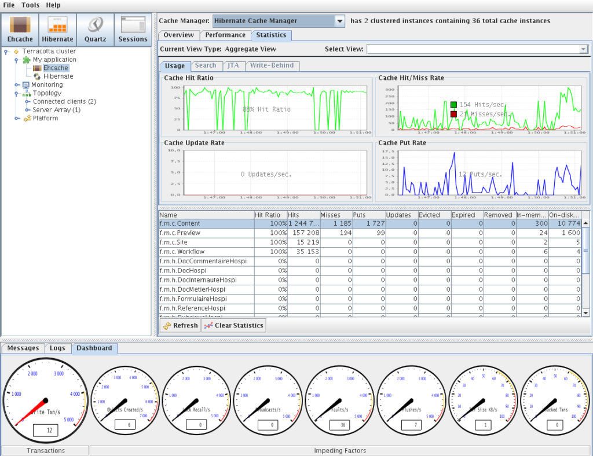593x456 pixels.
Task: Sort table by Hit Ratio column header
Action: pos(271,215)
